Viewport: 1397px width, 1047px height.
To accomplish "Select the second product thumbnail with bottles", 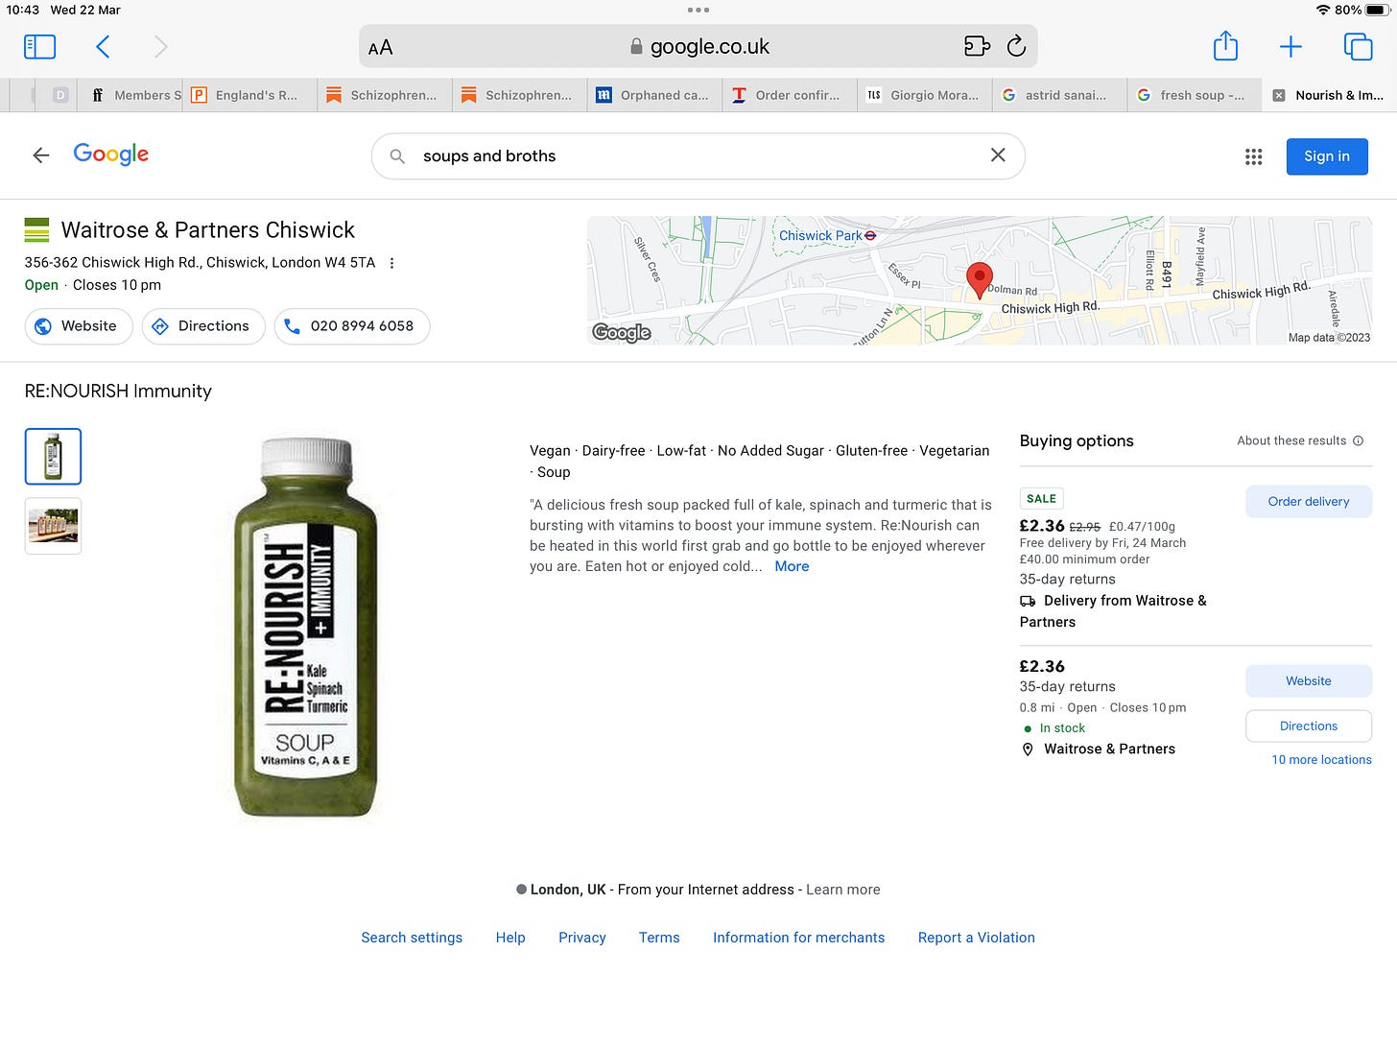I will pyautogui.click(x=53, y=526).
